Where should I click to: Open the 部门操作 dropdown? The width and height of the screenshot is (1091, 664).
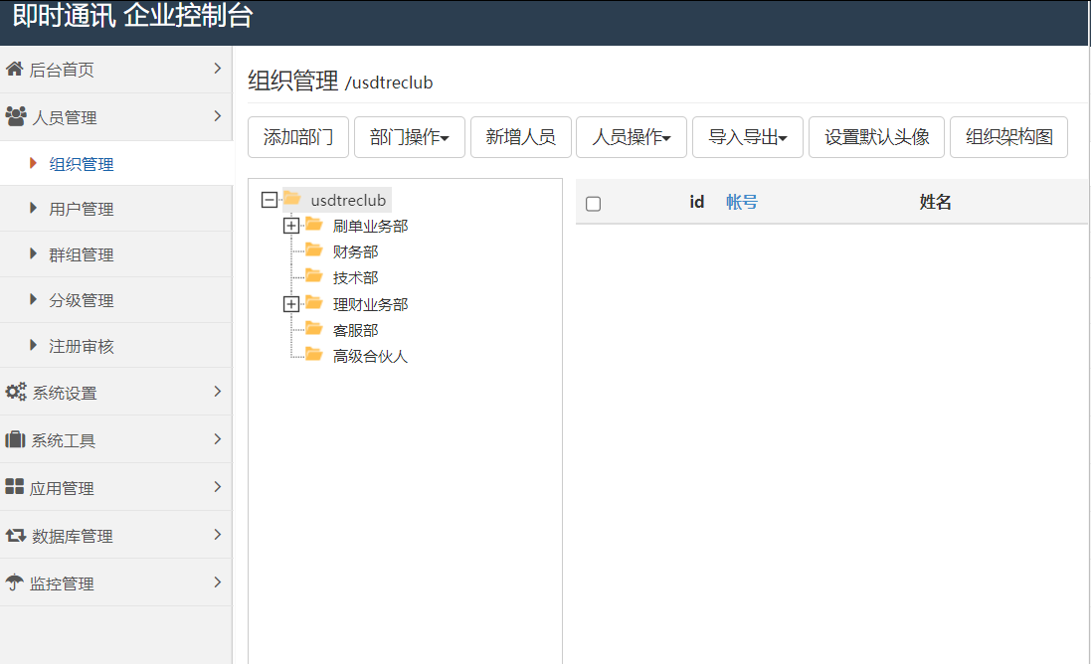(409, 137)
